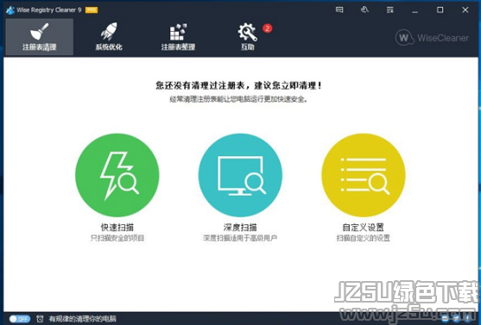
Task: Switch to the 系统优化 tab
Action: point(109,37)
